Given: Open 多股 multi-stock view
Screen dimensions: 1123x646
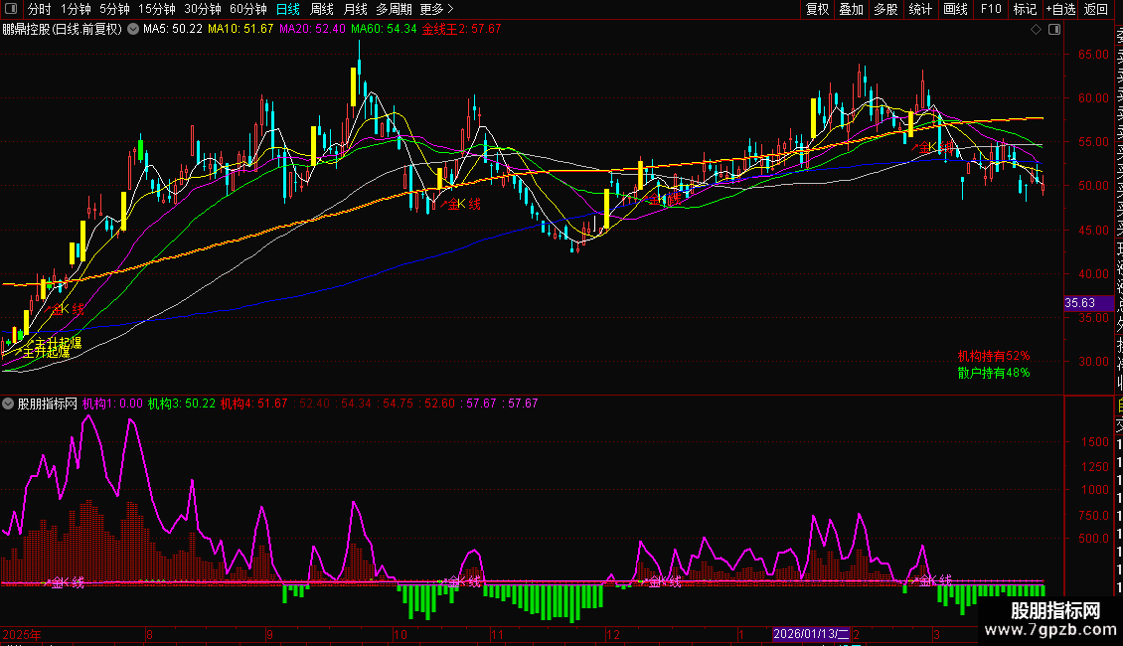Looking at the screenshot, I should (885, 9).
